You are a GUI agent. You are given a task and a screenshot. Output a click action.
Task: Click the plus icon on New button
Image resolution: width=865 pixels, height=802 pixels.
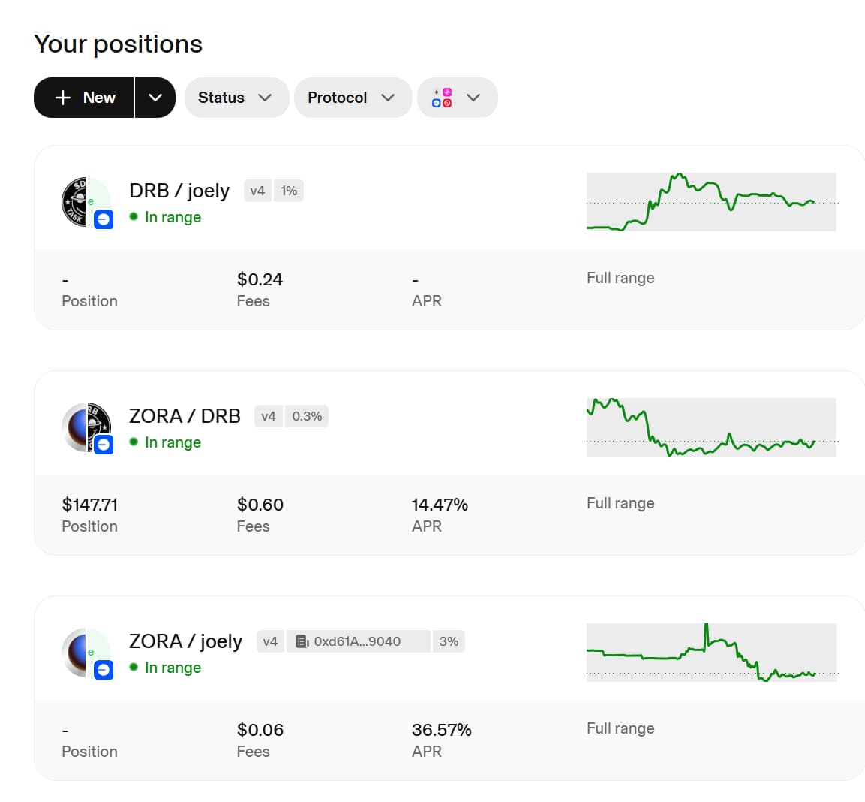click(x=63, y=98)
